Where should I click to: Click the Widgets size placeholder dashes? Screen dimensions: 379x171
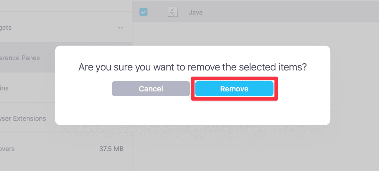(x=120, y=28)
